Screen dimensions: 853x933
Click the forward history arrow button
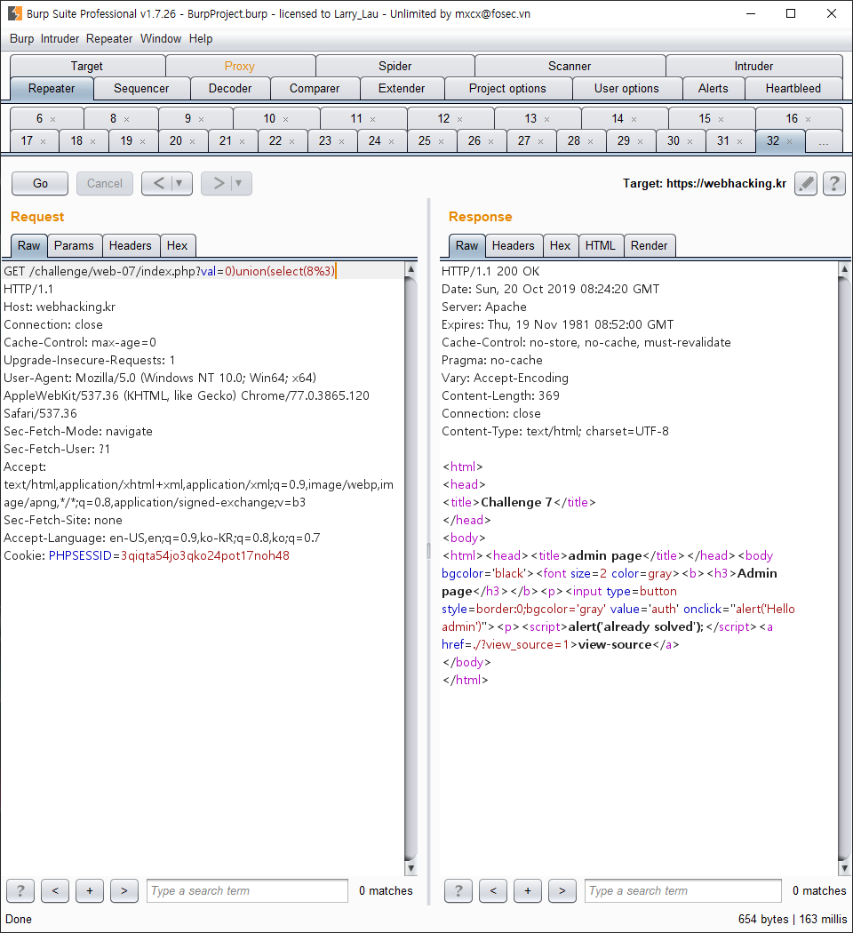219,183
